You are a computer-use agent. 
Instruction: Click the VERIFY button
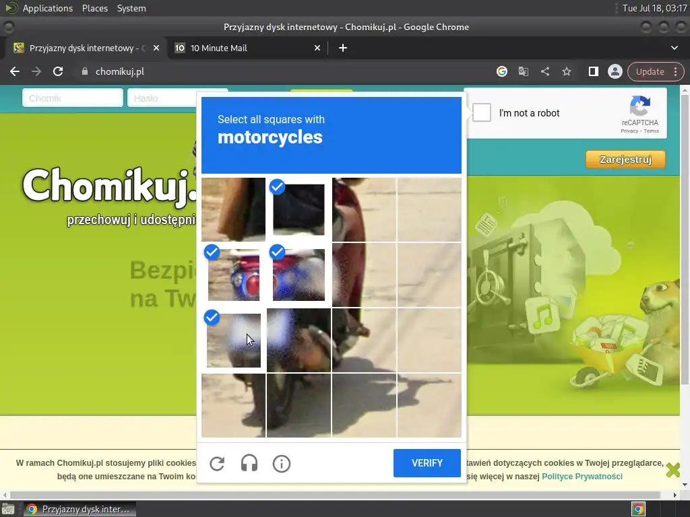click(427, 463)
